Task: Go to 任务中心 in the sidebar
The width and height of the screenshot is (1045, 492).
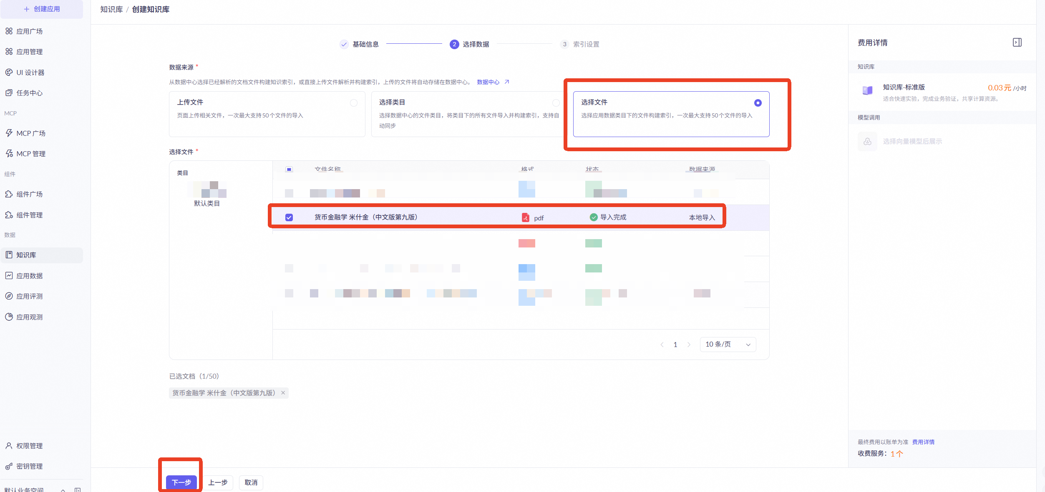Action: click(x=29, y=93)
